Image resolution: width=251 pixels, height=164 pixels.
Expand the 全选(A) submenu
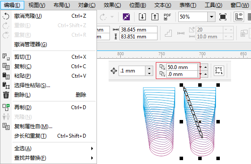[x=92, y=148]
